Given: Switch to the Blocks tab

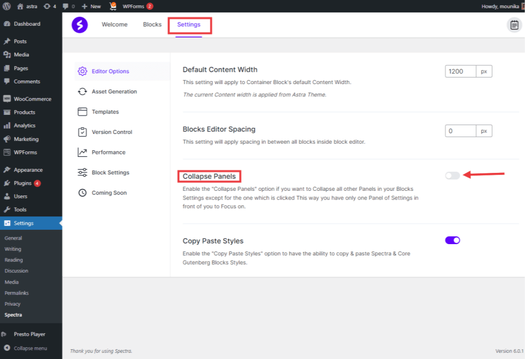Looking at the screenshot, I should (152, 24).
